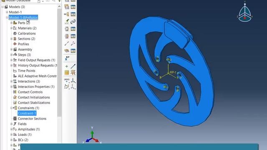
Task: Click the Time Points icon in the tree
Action: 15,70
